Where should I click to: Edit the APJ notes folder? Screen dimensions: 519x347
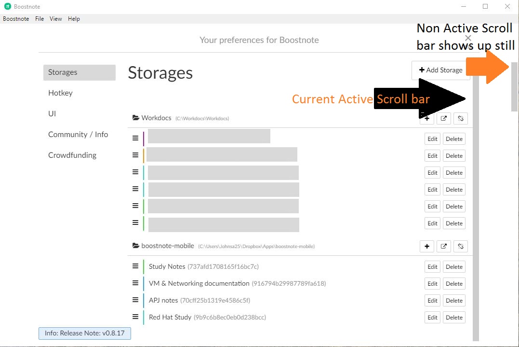point(432,301)
